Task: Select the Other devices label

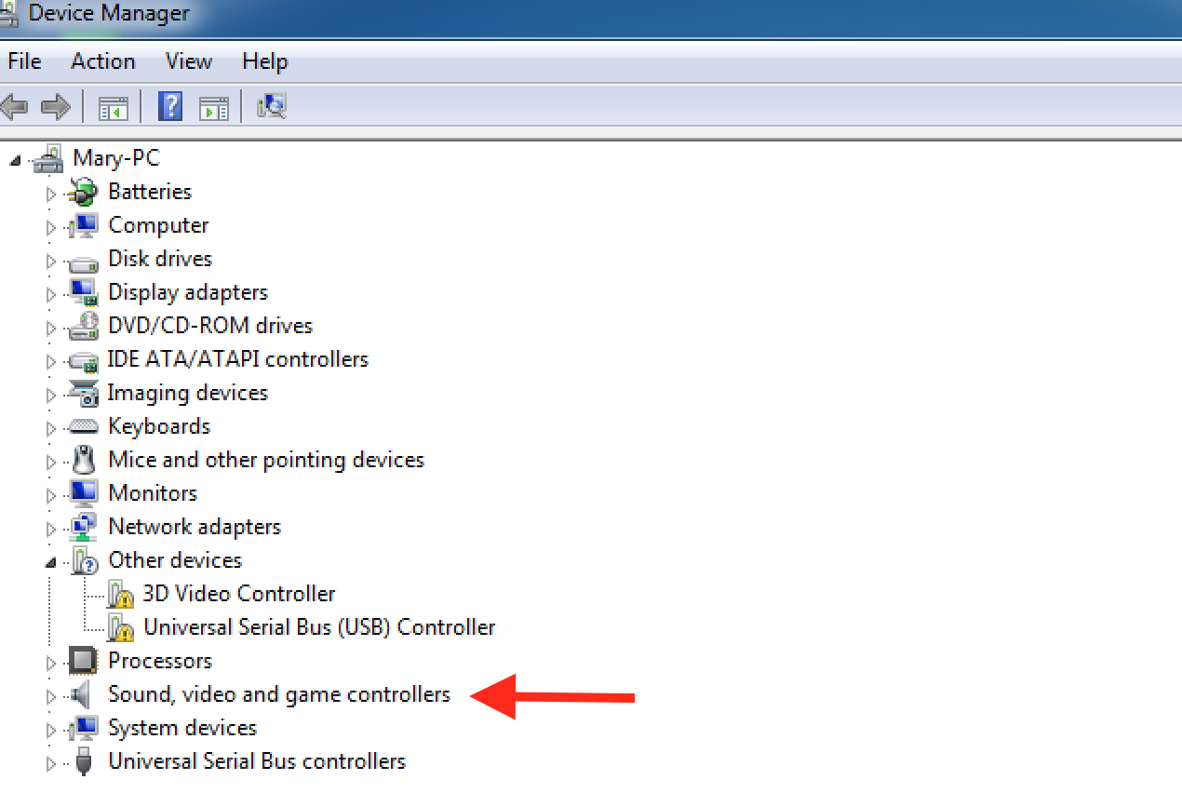Action: point(175,560)
